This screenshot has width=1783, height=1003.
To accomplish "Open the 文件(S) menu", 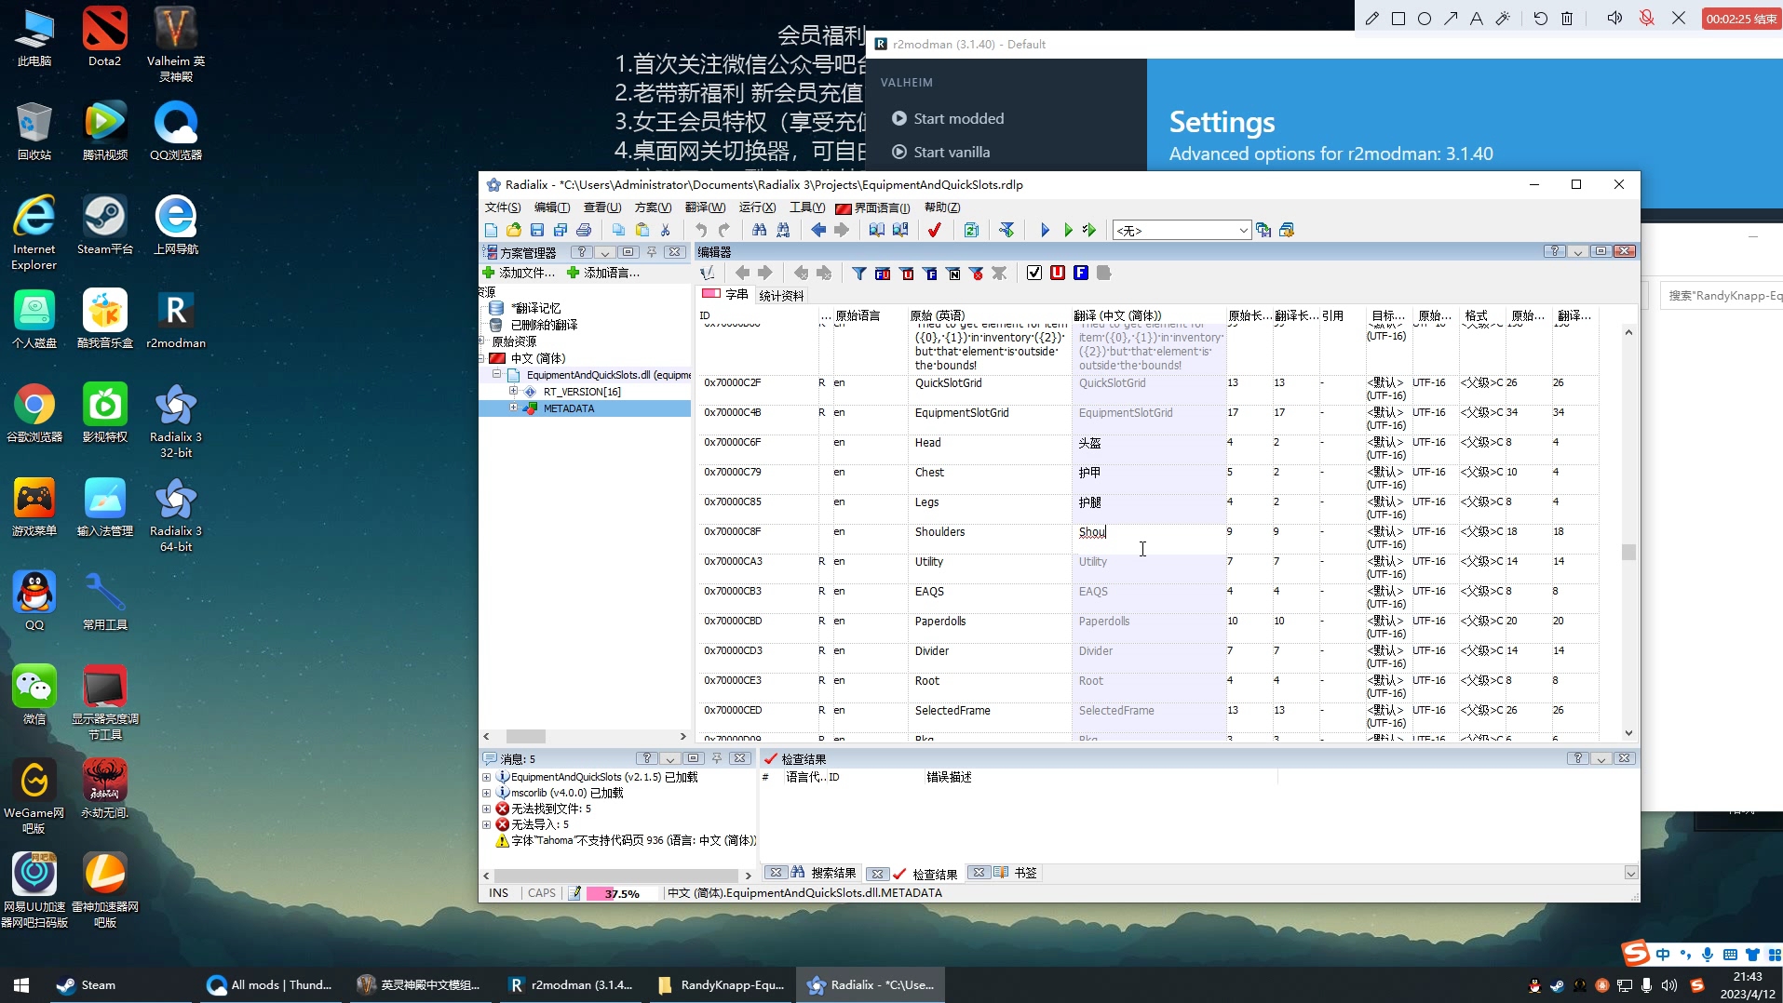I will click(503, 207).
